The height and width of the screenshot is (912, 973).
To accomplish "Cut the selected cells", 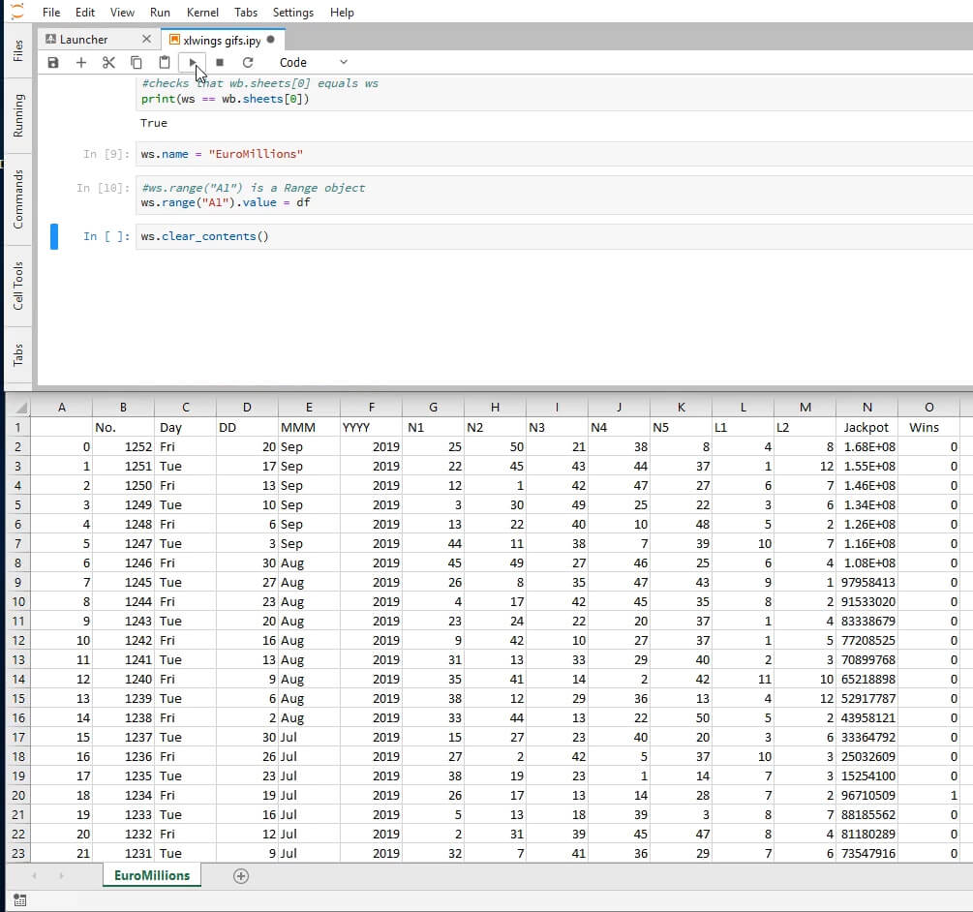I will tap(108, 62).
